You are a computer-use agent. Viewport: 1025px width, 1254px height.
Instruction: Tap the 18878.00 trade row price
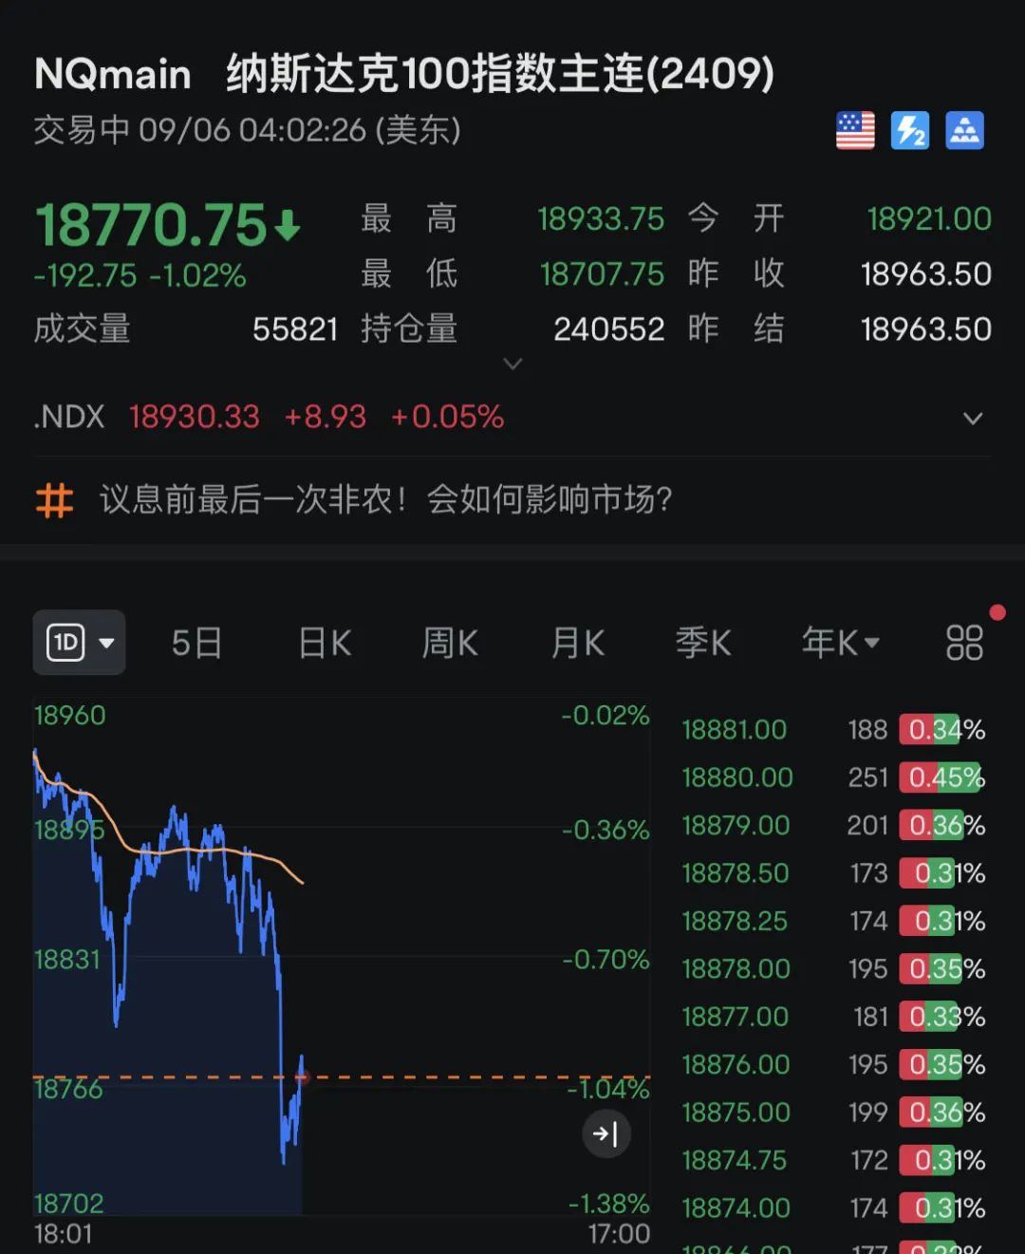(x=736, y=969)
